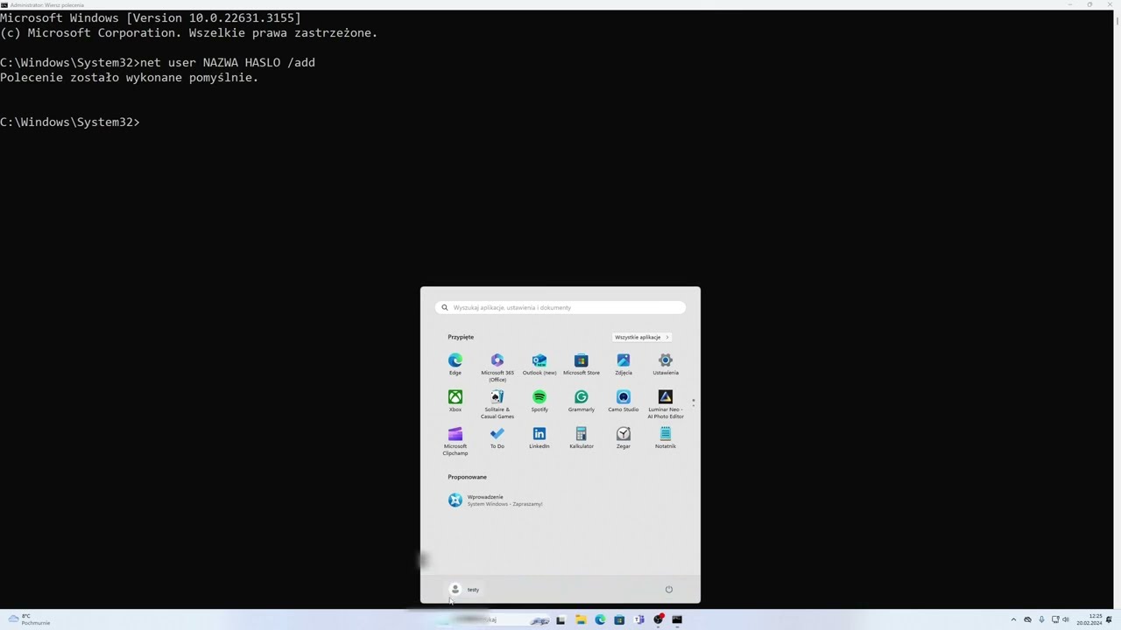1121x630 pixels.
Task: Open Edge from pinned Start apps
Action: [455, 365]
